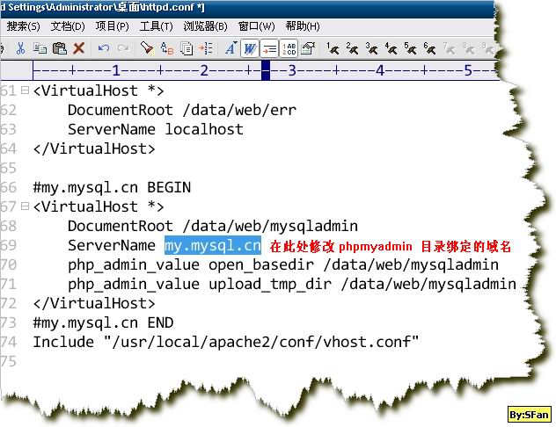Screen dimensions: 556x427
Task: Open the 搜索(S) menu
Action: pos(23,25)
